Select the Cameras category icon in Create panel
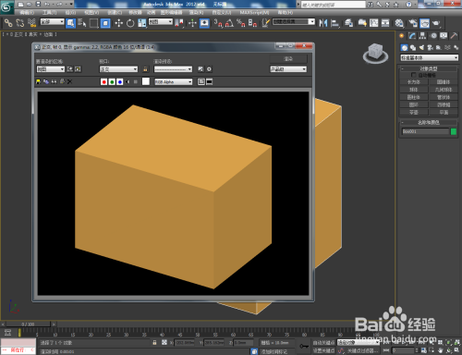This screenshot has height=355, width=462. pyautogui.click(x=431, y=47)
